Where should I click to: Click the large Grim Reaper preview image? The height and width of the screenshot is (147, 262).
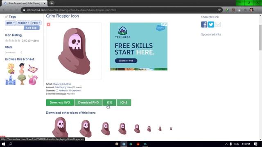74,51
